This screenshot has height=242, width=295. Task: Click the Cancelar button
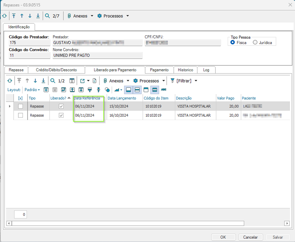tap(250, 237)
